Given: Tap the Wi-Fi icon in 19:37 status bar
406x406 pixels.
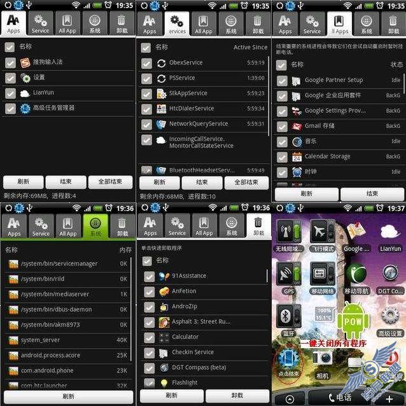Looking at the screenshot, I should pyautogui.click(x=347, y=208).
